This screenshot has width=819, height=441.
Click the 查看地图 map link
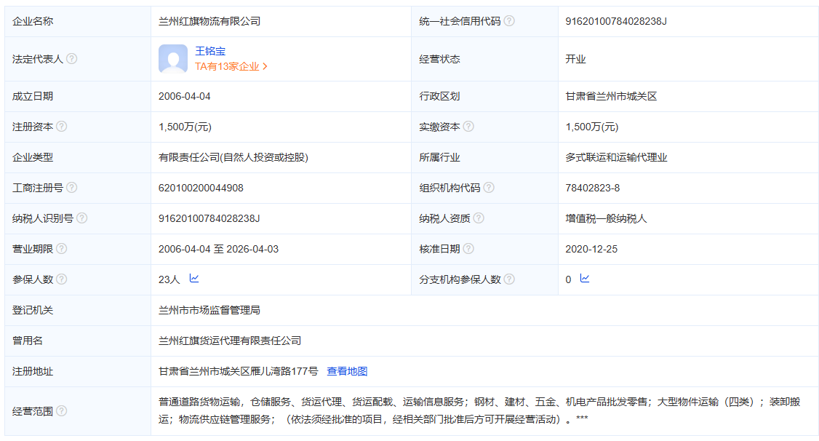tap(348, 371)
